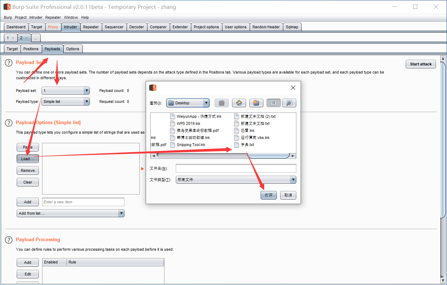Viewport: 447px width, 285px height.
Task: Click the file list horizontal scrollbar
Action: coord(223,156)
